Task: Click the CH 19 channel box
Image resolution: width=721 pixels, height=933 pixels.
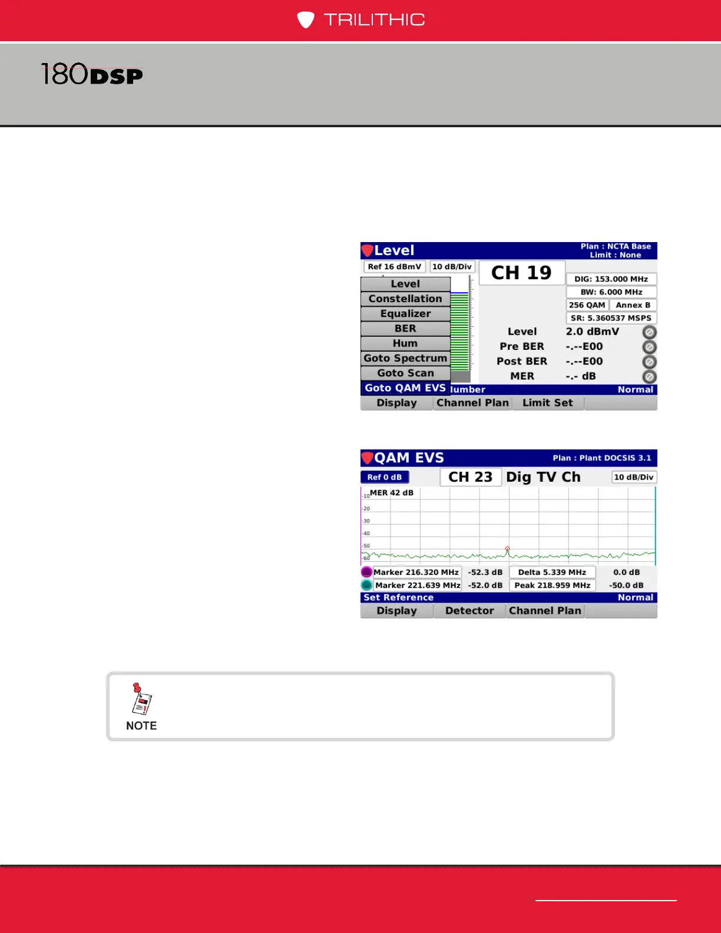Action: pyautogui.click(x=522, y=273)
